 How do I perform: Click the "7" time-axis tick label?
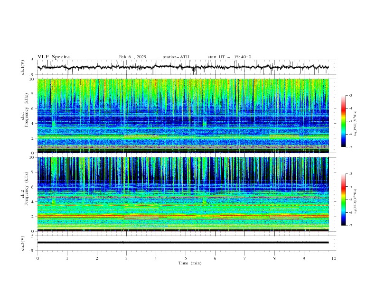pos(245,258)
